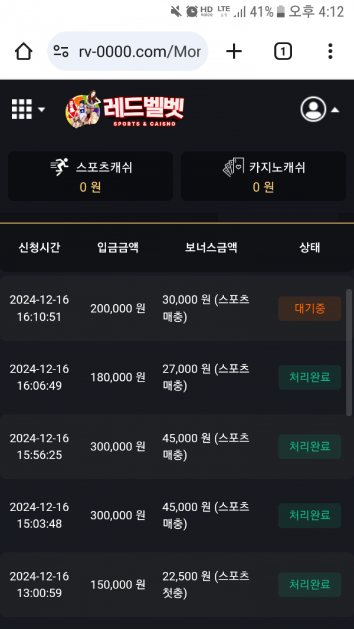Click the 신청시간 column header
This screenshot has height=629, width=354.
point(39,248)
